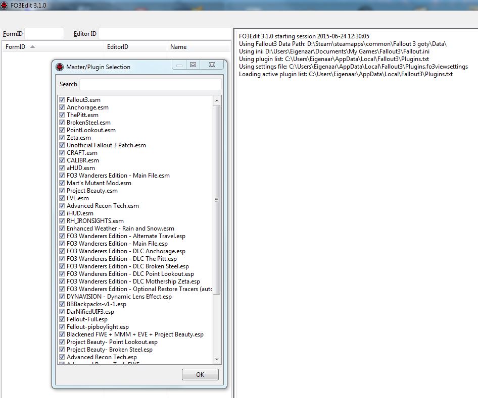Click the Editor ID filter input field

coord(165,33)
